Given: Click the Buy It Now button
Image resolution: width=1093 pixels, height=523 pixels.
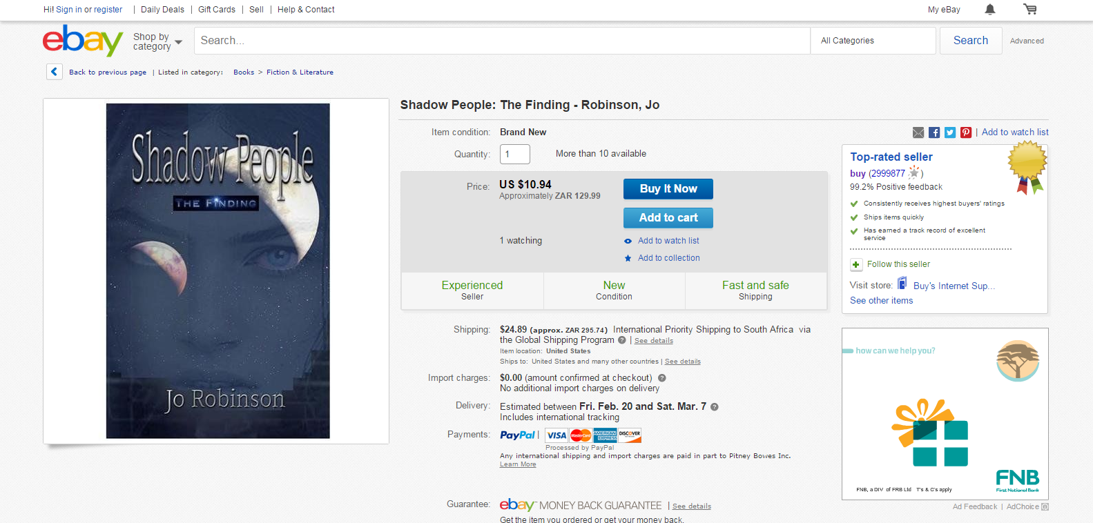Looking at the screenshot, I should [x=668, y=189].
